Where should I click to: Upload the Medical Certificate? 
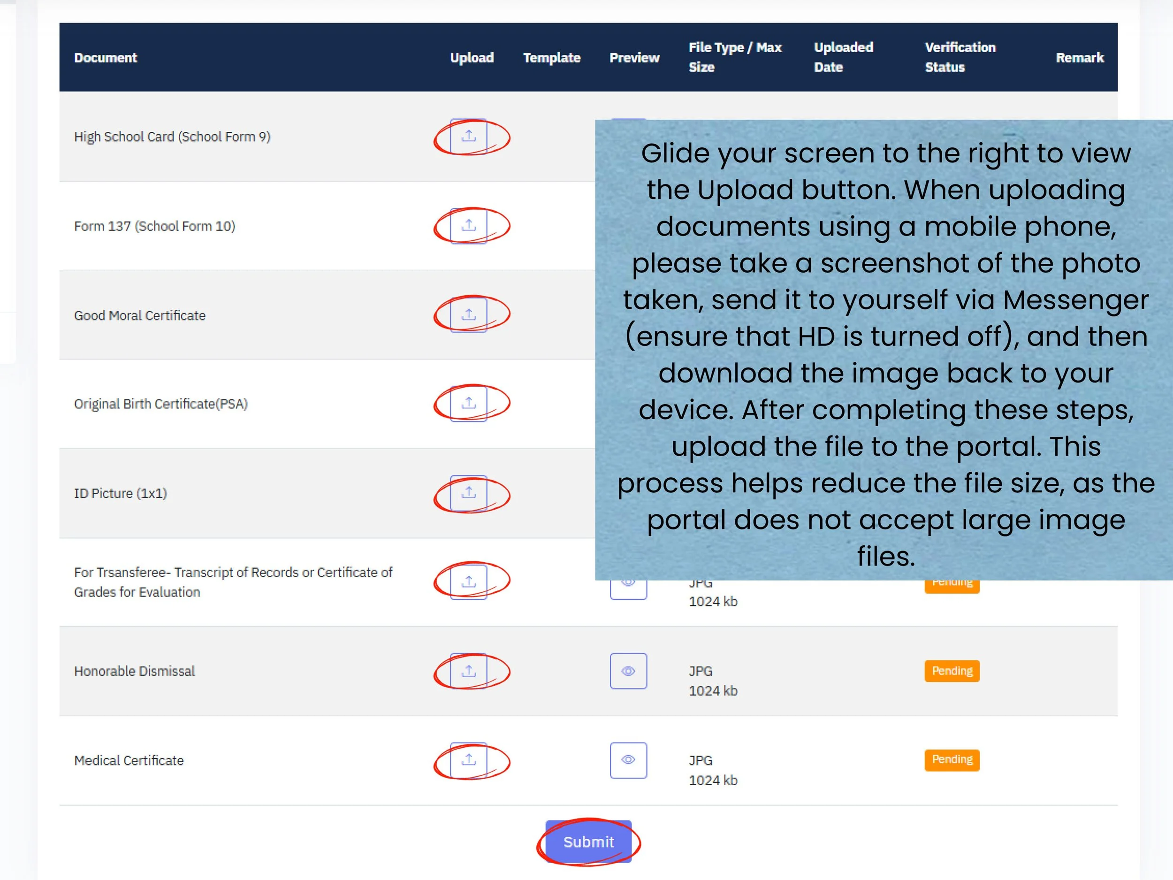(x=469, y=759)
